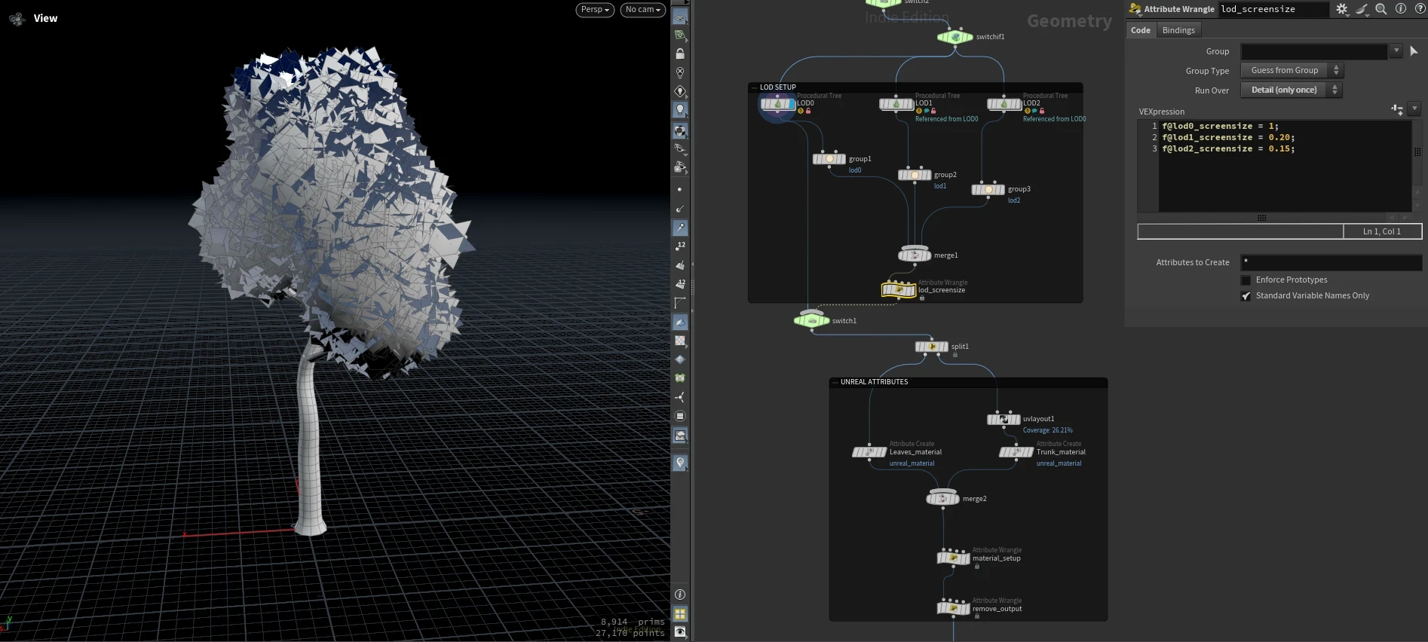Select the LOD1 Procedural Tree node
This screenshot has height=642, width=1428.
896,104
